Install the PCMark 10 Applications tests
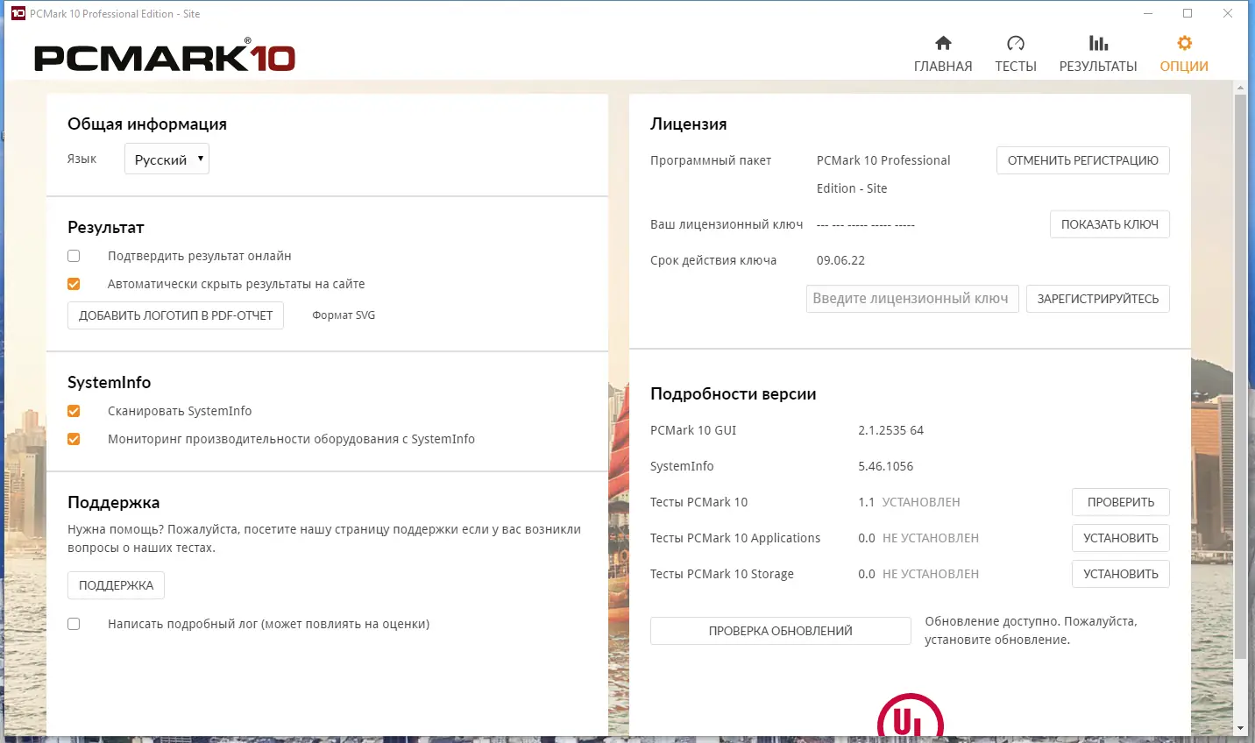Screen dimensions: 1255x743 pyautogui.click(x=1121, y=538)
